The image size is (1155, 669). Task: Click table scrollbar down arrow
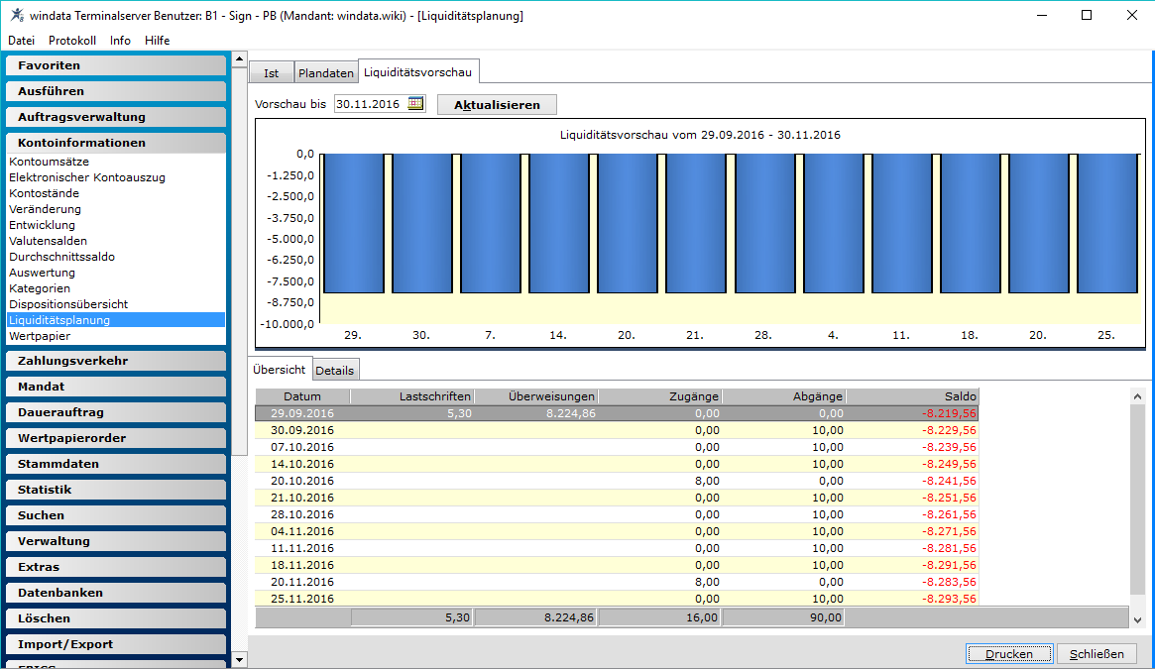1137,619
